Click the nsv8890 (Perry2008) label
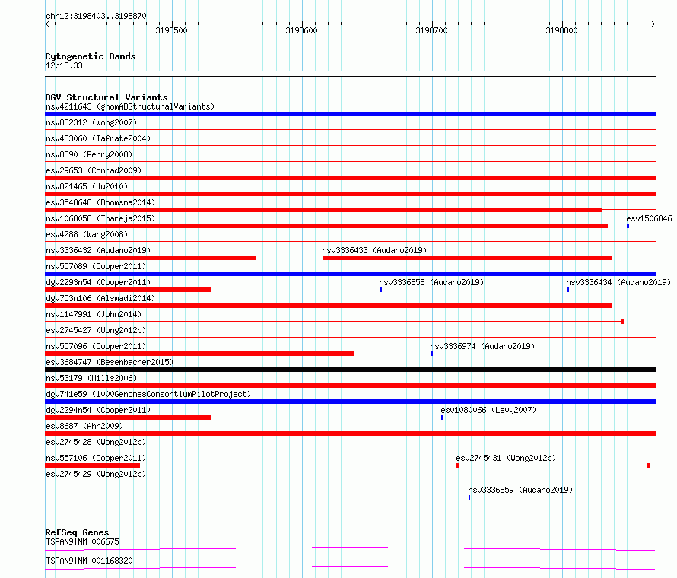This screenshot has width=677, height=578. tap(89, 154)
